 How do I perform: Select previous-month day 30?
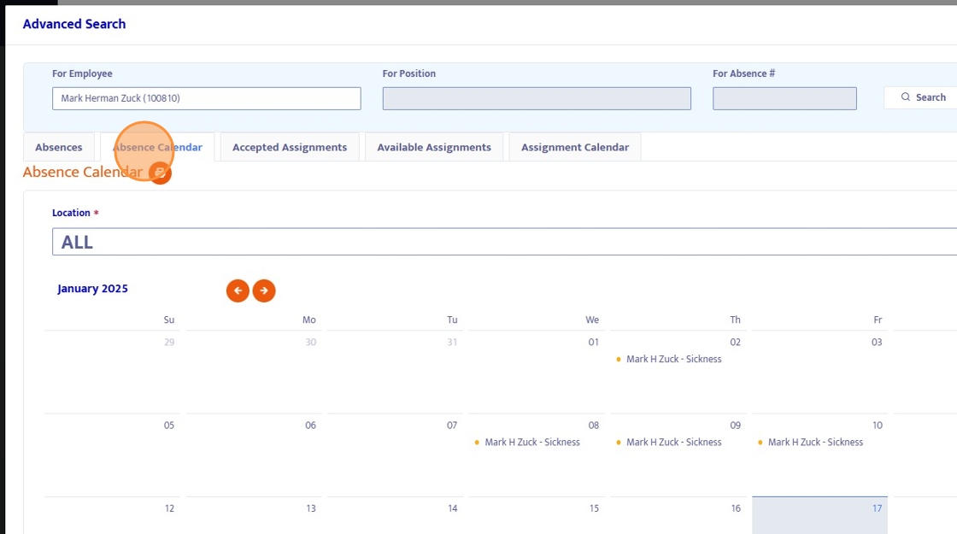tap(311, 342)
